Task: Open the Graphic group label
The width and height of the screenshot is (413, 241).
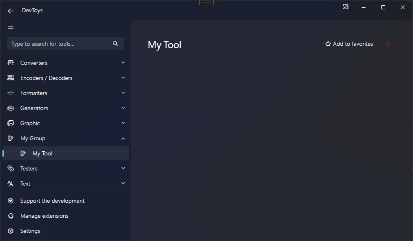Action: 30,124
